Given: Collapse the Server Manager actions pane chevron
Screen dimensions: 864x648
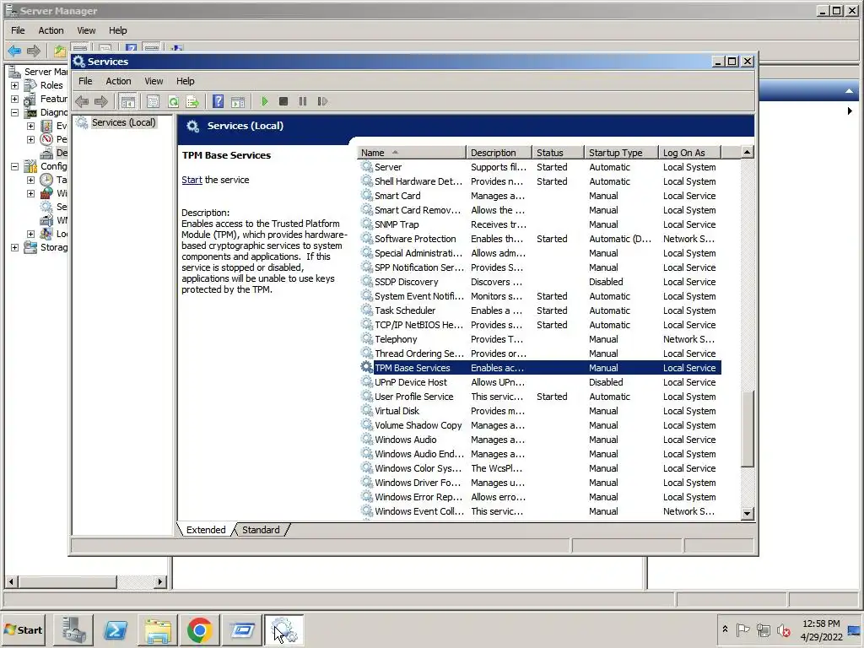Looking at the screenshot, I should (x=849, y=91).
